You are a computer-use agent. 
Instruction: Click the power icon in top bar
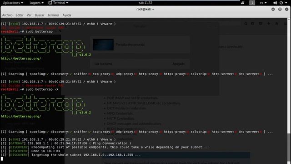coord(281,3)
